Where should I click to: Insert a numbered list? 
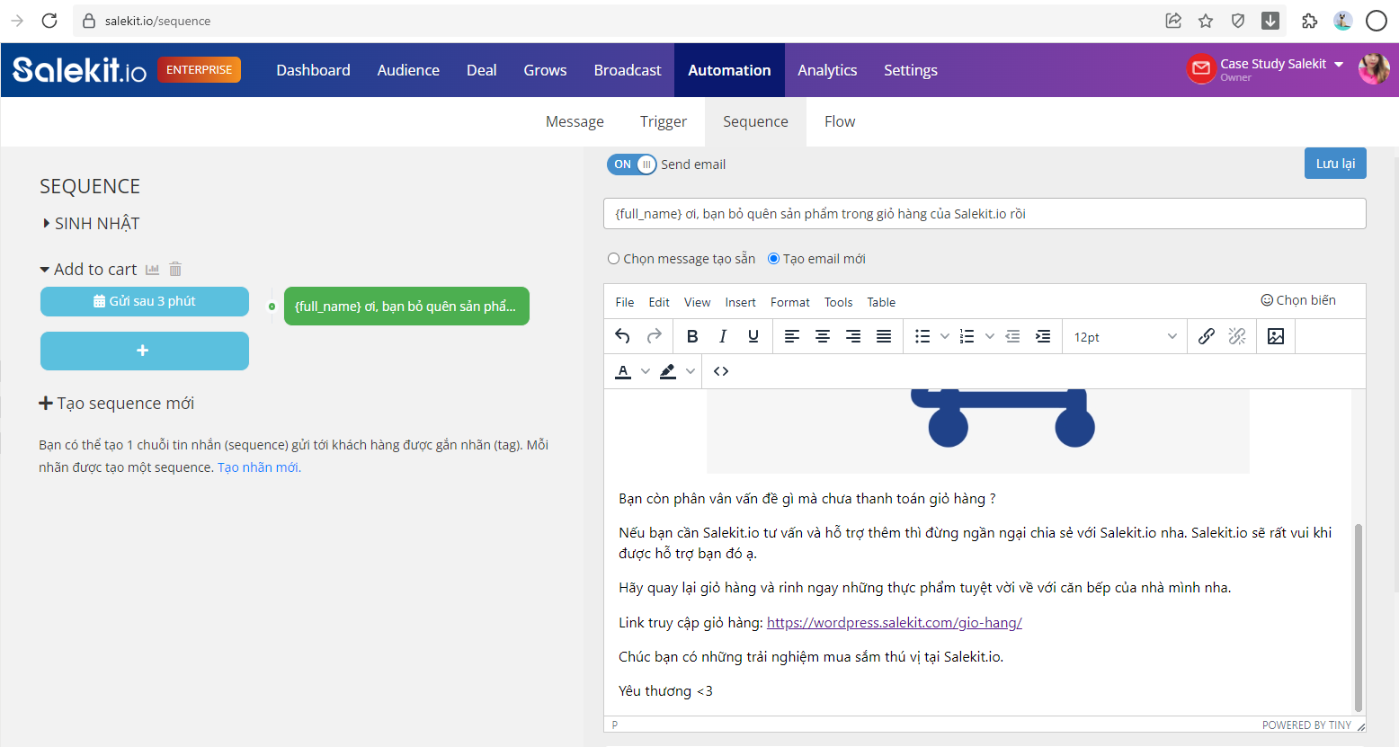tap(967, 336)
